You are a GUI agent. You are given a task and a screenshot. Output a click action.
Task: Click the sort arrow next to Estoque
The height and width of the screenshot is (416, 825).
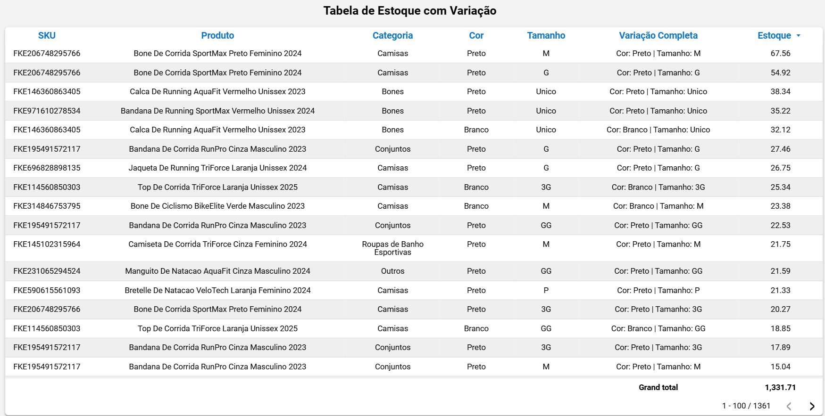tap(799, 35)
